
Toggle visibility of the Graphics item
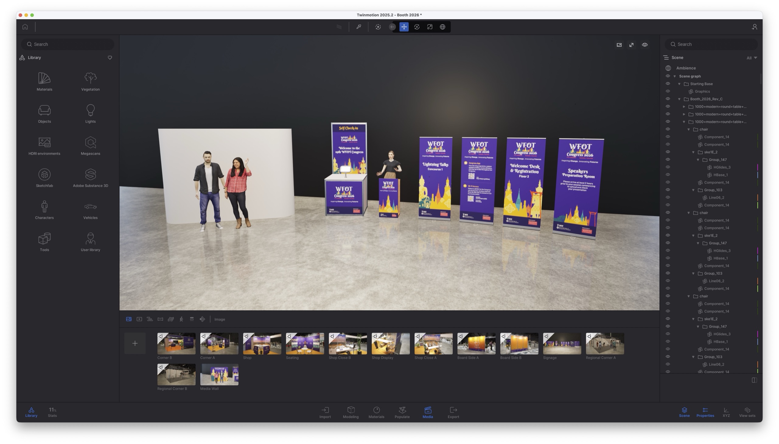(668, 91)
